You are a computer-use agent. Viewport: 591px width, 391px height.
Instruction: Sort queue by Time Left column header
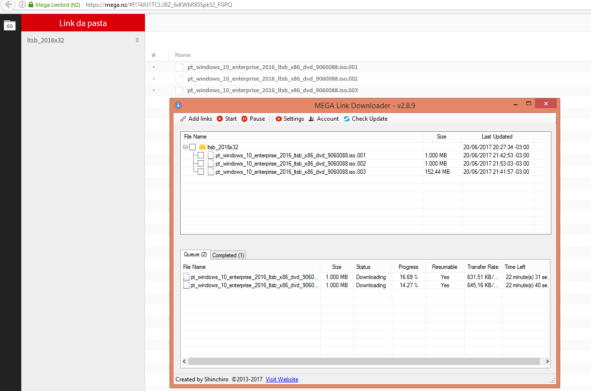(x=526, y=267)
